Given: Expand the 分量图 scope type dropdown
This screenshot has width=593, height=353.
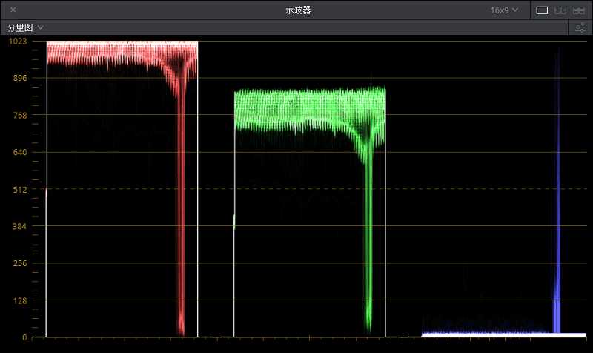Looking at the screenshot, I should tap(25, 27).
